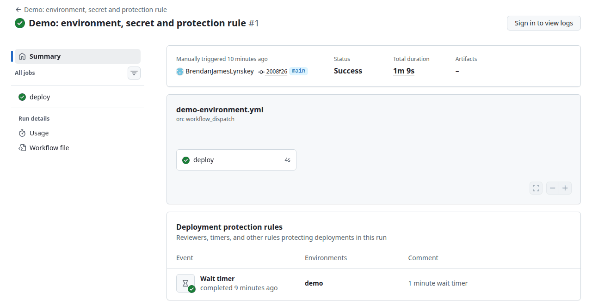The height and width of the screenshot is (305, 592).
Task: Open the Usage run details
Action: click(x=78, y=133)
